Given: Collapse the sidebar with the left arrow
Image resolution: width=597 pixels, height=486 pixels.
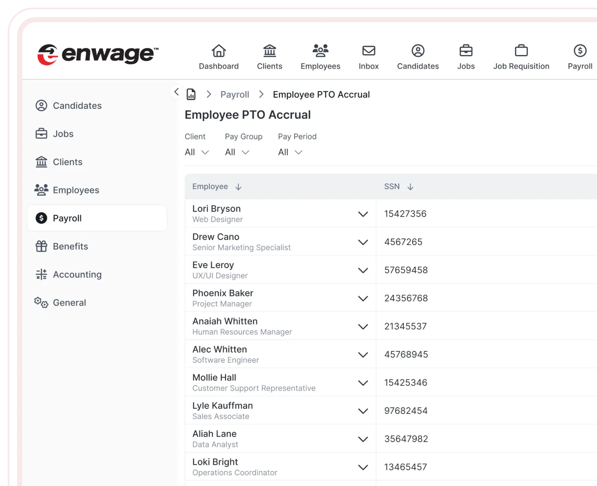Looking at the screenshot, I should [177, 92].
